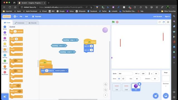Delete the Ball sprite with trash icon
This screenshot has height=100, width=178.
pos(139,84)
